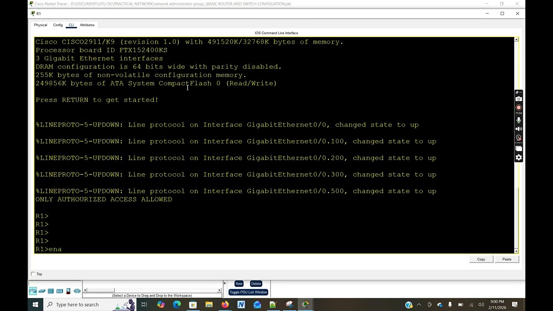Open the battery status tray icon
Viewport: 553px width, 311px height.
(x=461, y=305)
